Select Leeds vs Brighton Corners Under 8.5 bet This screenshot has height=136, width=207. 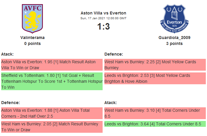(155, 124)
